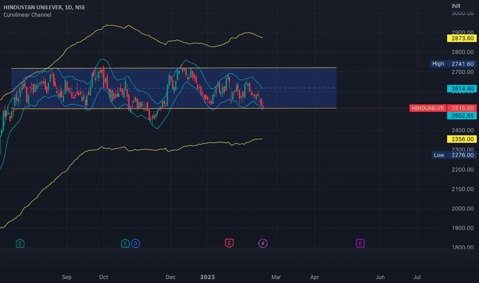Open the blue dividend D marker
The height and width of the screenshot is (283, 479).
(136, 243)
